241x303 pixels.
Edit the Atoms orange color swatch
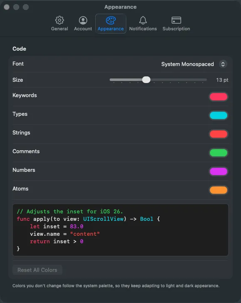219,190
